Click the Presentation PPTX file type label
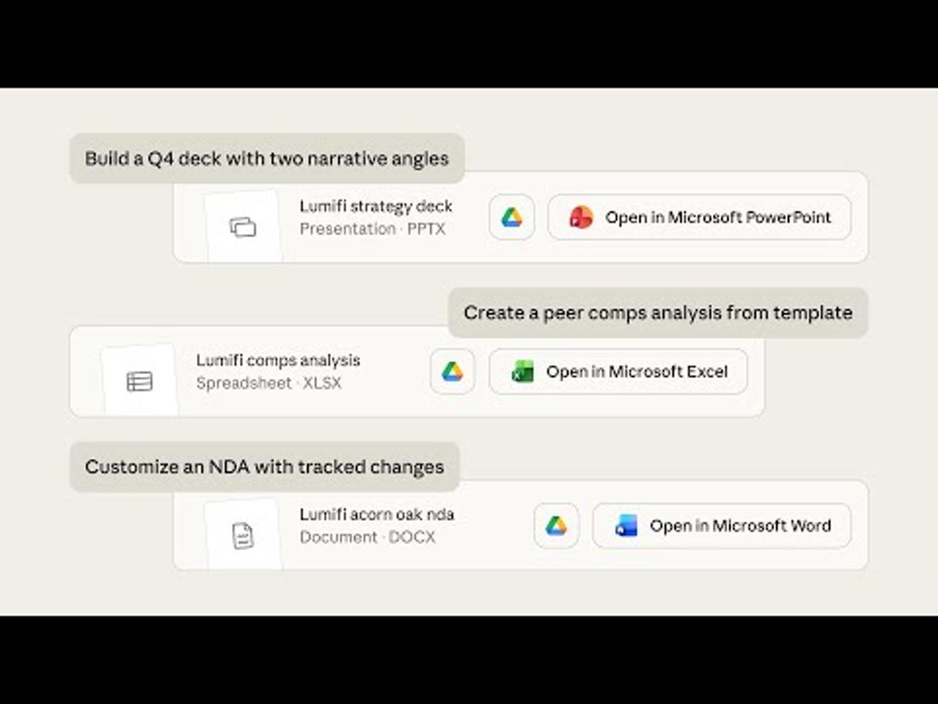The height and width of the screenshot is (704, 938). 373,229
